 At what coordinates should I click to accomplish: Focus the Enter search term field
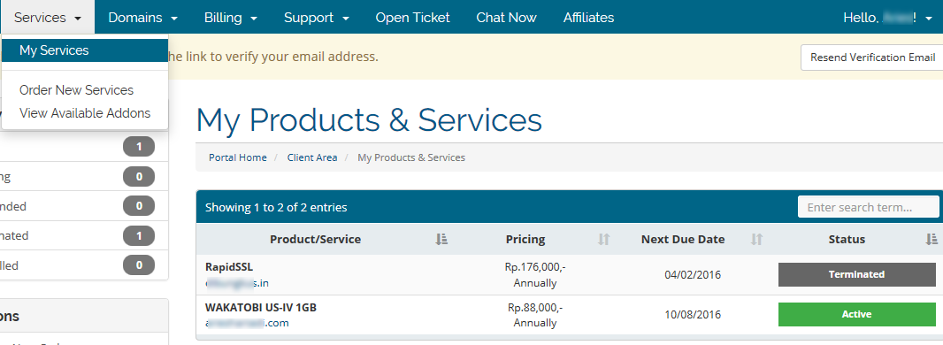point(868,207)
